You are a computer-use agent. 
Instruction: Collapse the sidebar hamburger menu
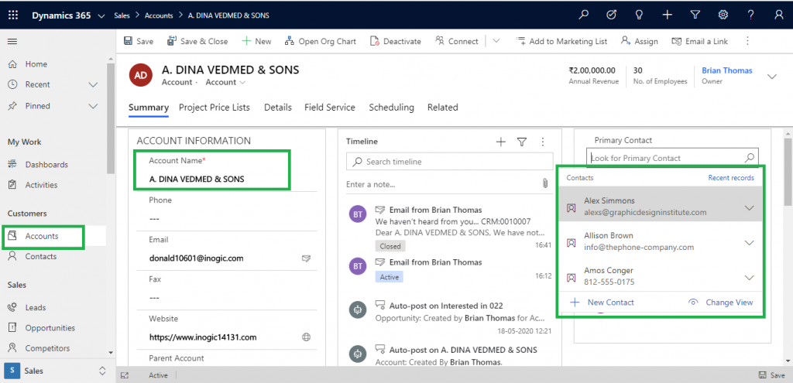tap(12, 42)
